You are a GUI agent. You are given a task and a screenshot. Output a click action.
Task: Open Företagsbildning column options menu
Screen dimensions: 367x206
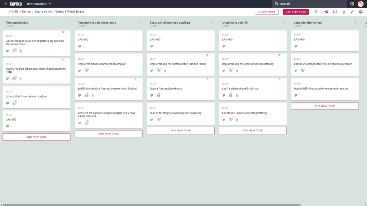click(67, 23)
